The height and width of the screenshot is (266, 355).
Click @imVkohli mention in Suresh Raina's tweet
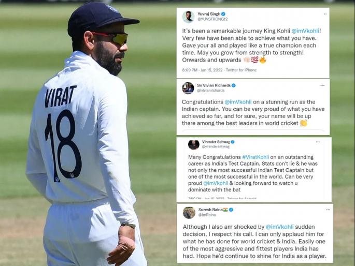click(280, 227)
